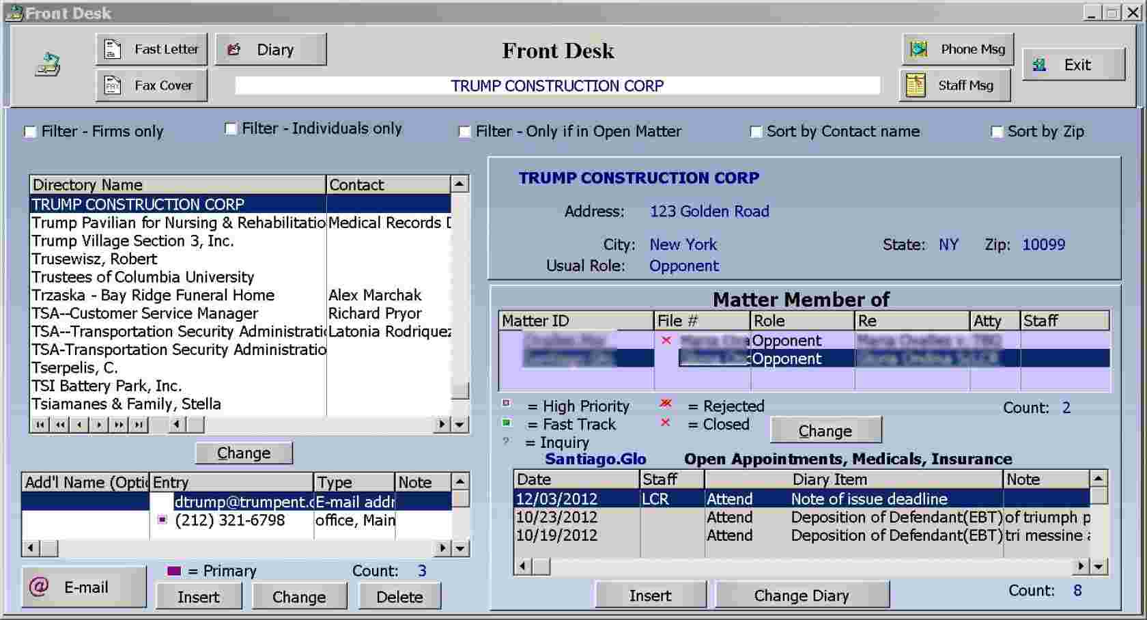Jump to first record in directory list
Image resolution: width=1147 pixels, height=620 pixels.
[40, 425]
